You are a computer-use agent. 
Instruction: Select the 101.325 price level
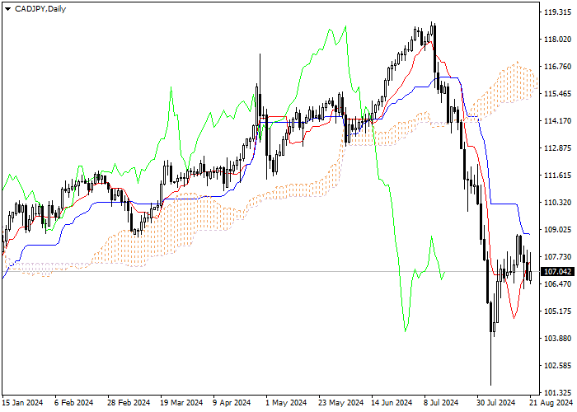coord(557,392)
